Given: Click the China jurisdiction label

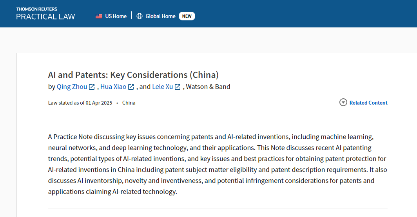Looking at the screenshot, I should (129, 103).
